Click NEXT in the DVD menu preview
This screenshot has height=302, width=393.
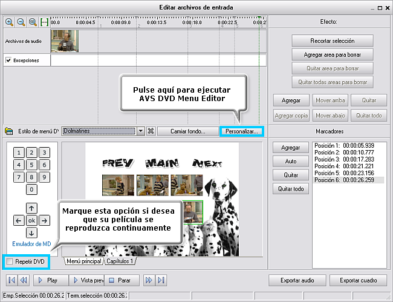coord(207,163)
